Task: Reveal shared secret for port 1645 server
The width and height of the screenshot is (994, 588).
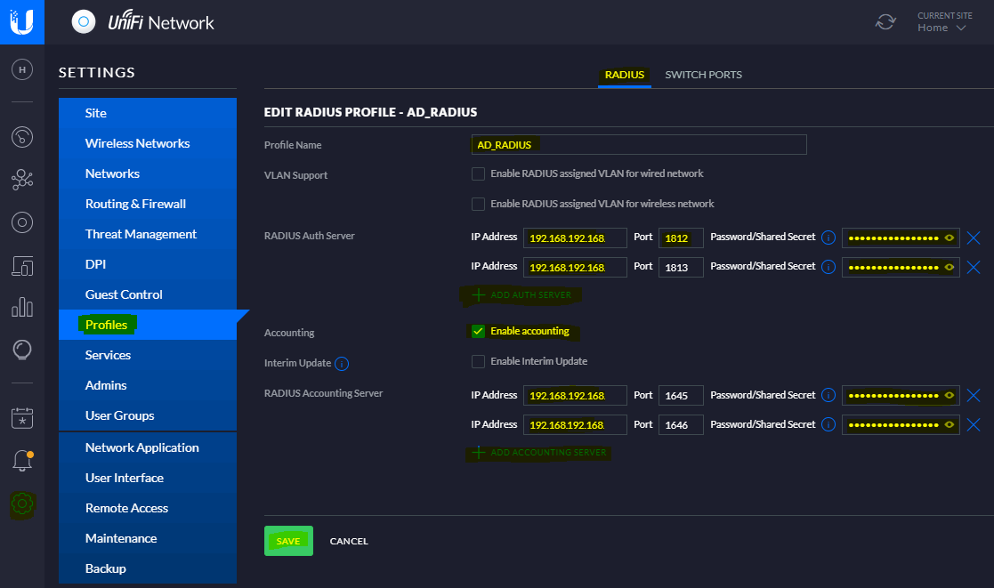Action: coord(950,396)
